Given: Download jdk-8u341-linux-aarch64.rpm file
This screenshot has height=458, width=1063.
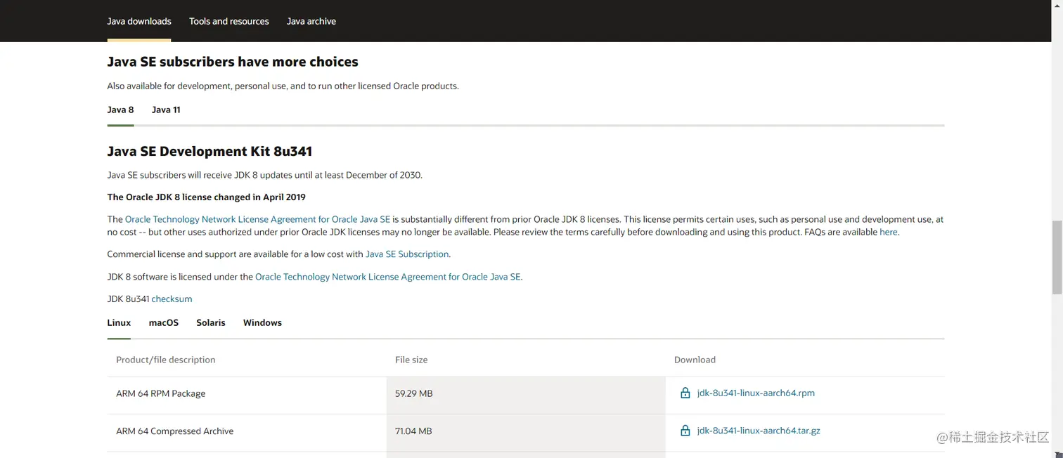Looking at the screenshot, I should coord(756,393).
